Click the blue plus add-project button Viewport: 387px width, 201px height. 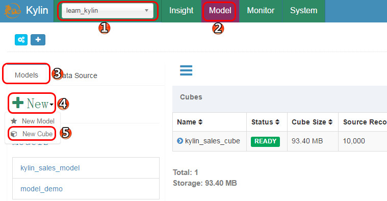click(x=38, y=40)
